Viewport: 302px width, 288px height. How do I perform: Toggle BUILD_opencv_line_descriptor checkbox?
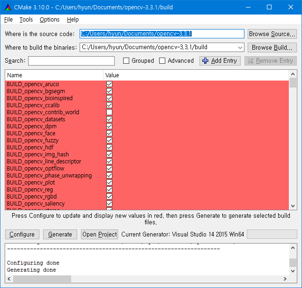pyautogui.click(x=109, y=162)
